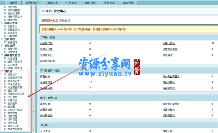Open the 多功能二维码 menu entry
The image size is (218, 133).
point(15,110)
